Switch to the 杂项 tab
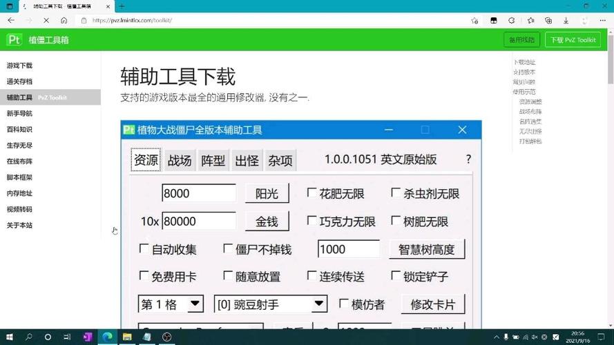 point(280,160)
